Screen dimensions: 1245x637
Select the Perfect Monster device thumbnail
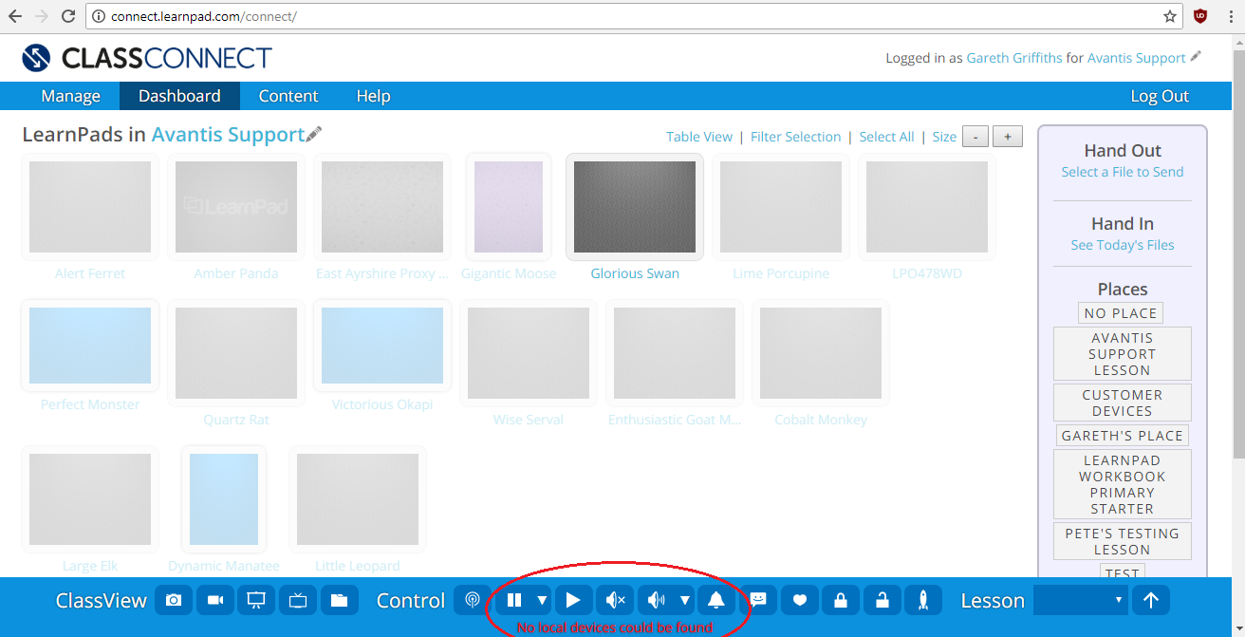click(x=90, y=346)
